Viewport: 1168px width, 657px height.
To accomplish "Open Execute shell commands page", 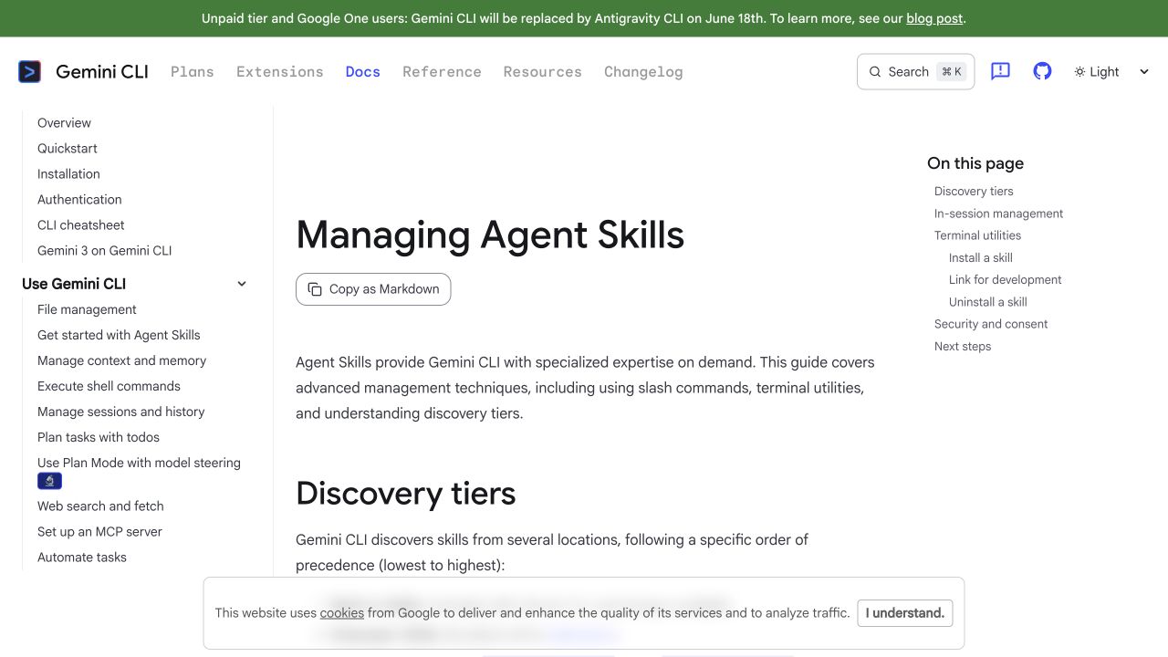I will 109,387.
